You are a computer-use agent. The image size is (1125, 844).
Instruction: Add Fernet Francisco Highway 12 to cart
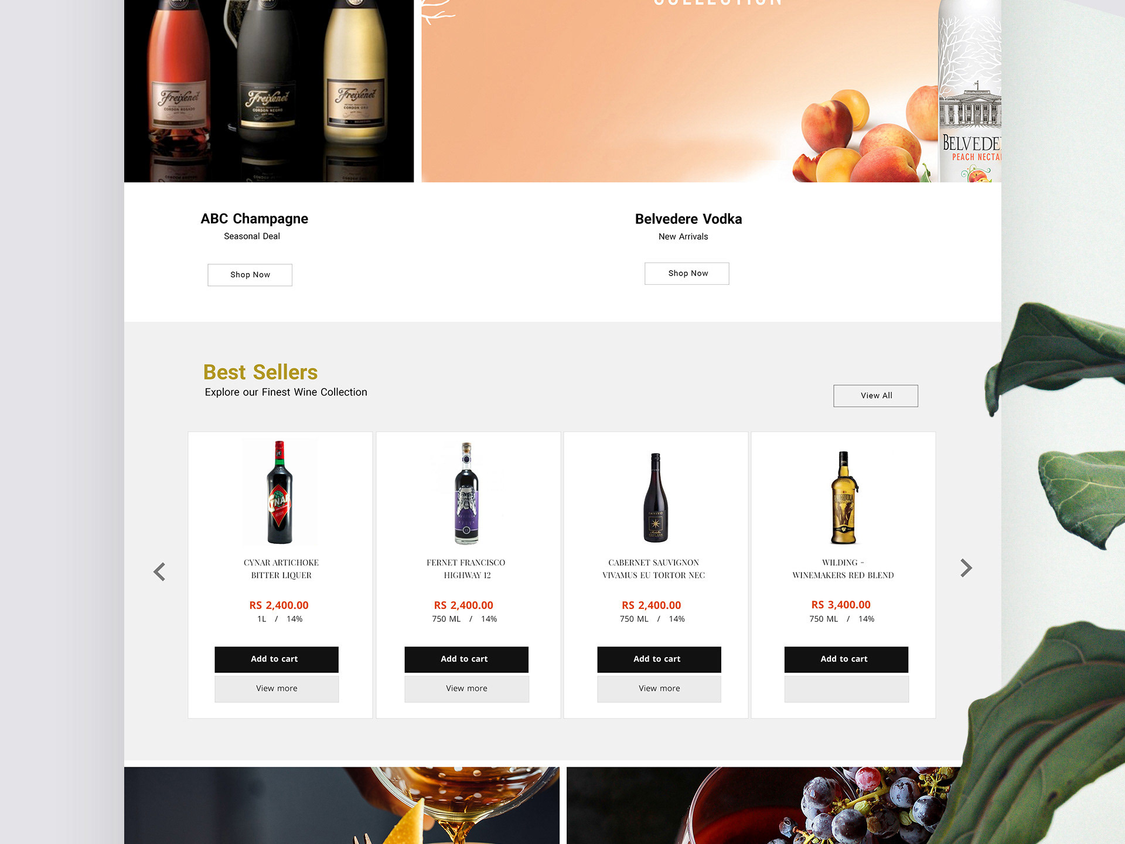(466, 659)
